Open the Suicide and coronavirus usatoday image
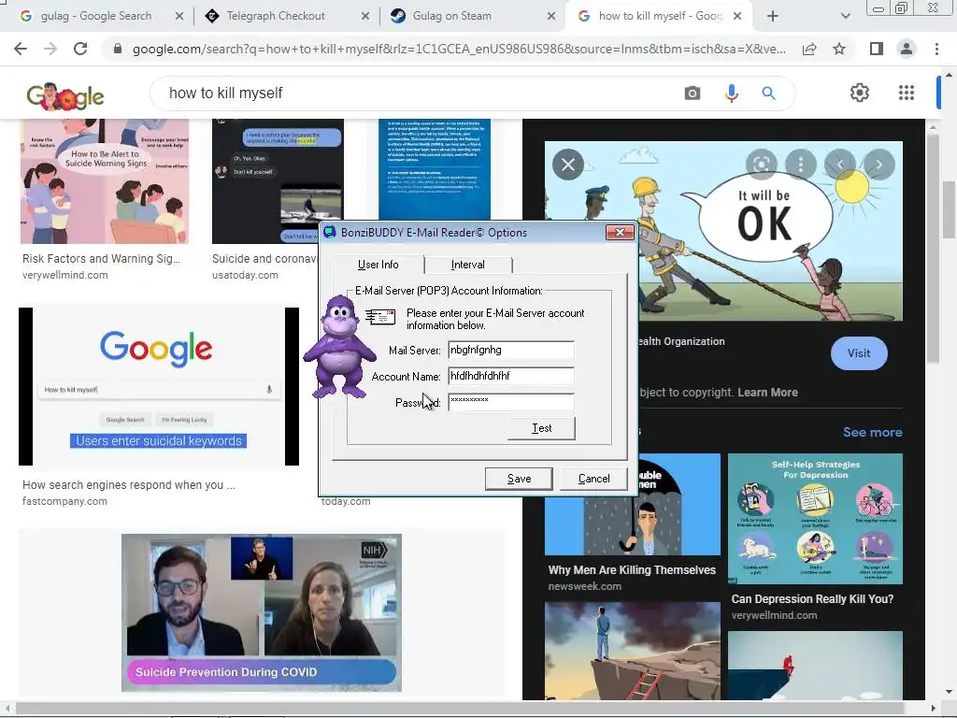Image resolution: width=957 pixels, height=718 pixels. 278,181
